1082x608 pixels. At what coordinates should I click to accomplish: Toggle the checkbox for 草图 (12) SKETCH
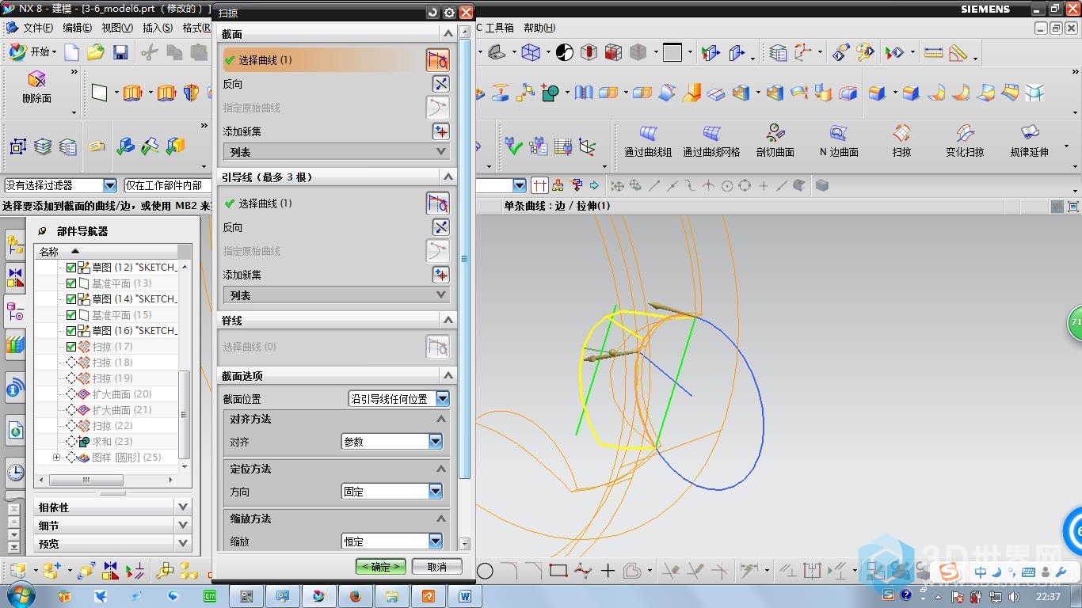coord(71,268)
